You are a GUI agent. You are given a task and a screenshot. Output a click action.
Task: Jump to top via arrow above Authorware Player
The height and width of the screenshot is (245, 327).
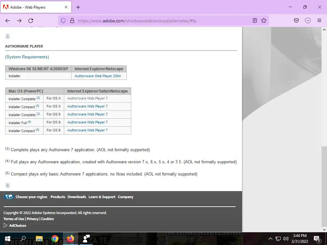click(x=8, y=36)
